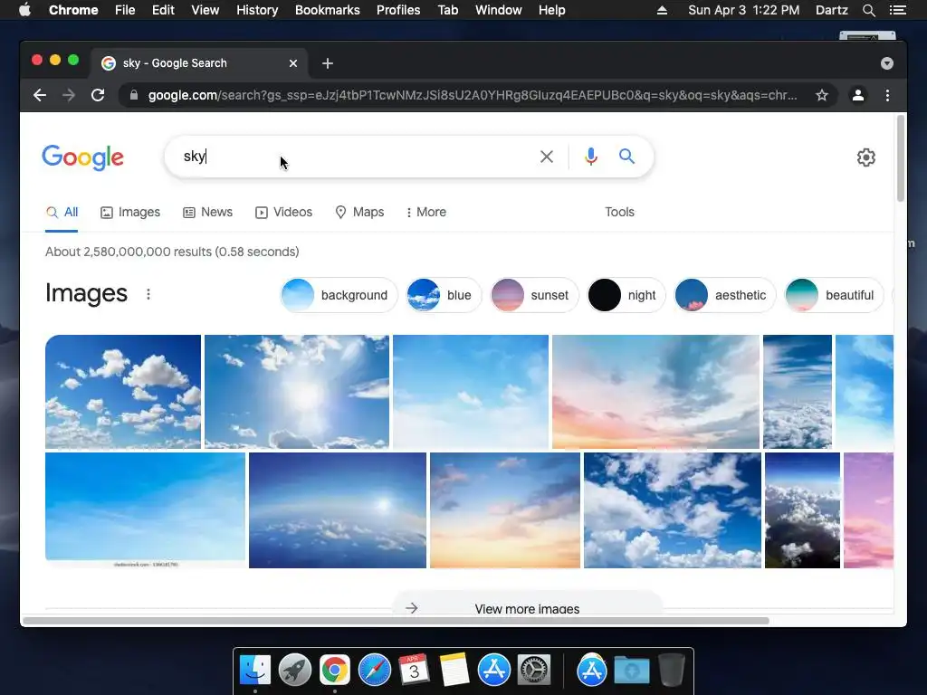The image size is (927, 695).
Task: Open Notification Center list icon
Action: [x=897, y=10]
